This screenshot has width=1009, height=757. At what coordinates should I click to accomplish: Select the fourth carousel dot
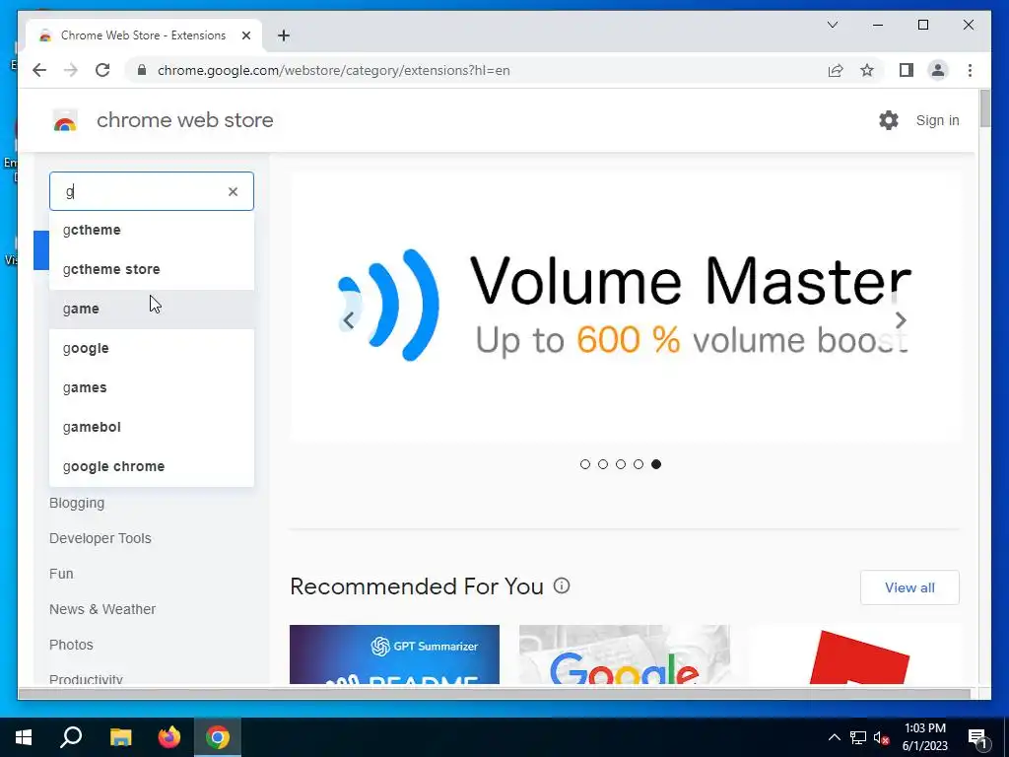point(639,464)
